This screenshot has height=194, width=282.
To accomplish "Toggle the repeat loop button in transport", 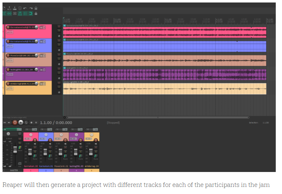I will pyautogui.click(x=26, y=123).
